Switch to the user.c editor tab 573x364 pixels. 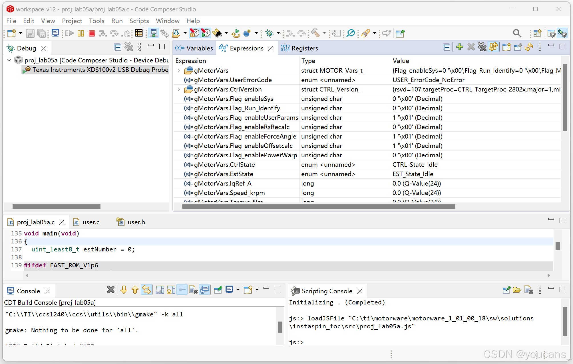87,222
